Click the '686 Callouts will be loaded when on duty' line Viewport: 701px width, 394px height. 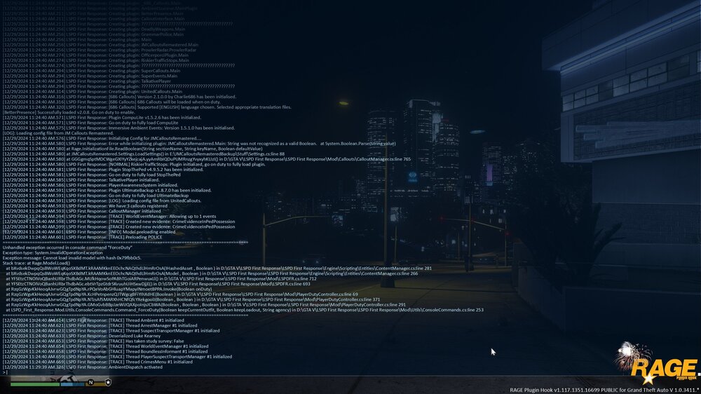coord(112,102)
